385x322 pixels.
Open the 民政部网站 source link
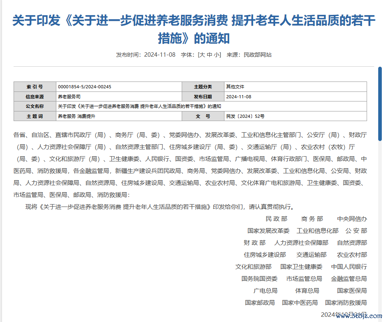pyautogui.click(x=257, y=55)
